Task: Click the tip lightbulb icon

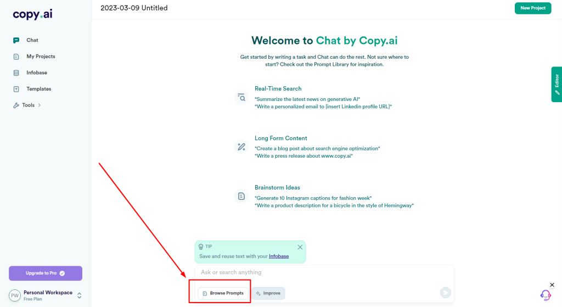Action: click(201, 247)
